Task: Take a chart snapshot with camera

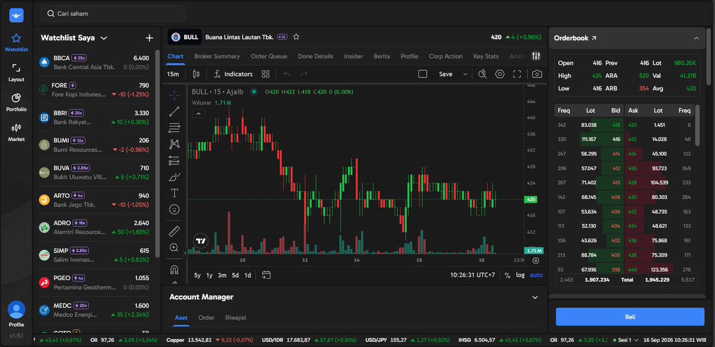Action: click(x=537, y=74)
